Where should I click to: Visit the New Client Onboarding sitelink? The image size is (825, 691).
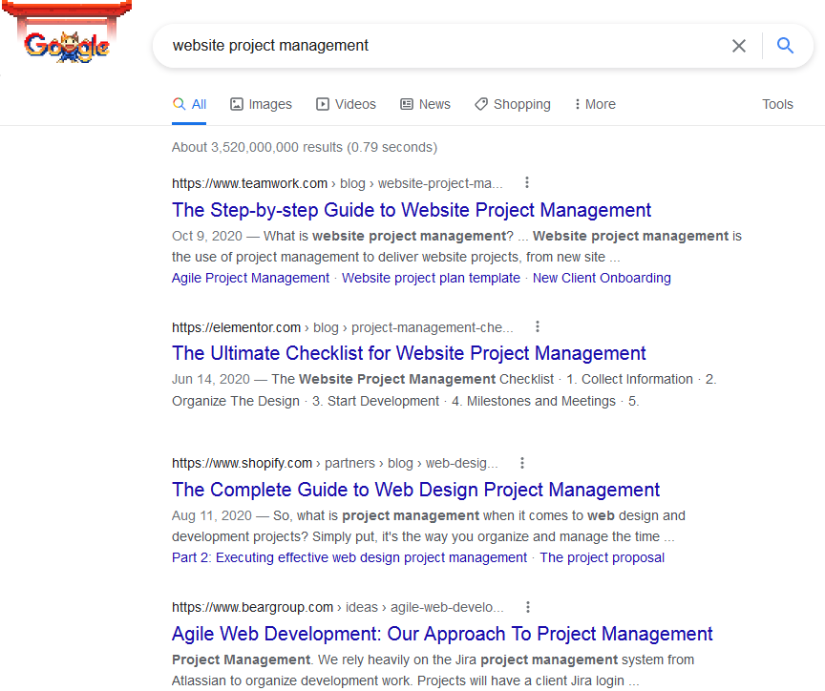point(602,277)
